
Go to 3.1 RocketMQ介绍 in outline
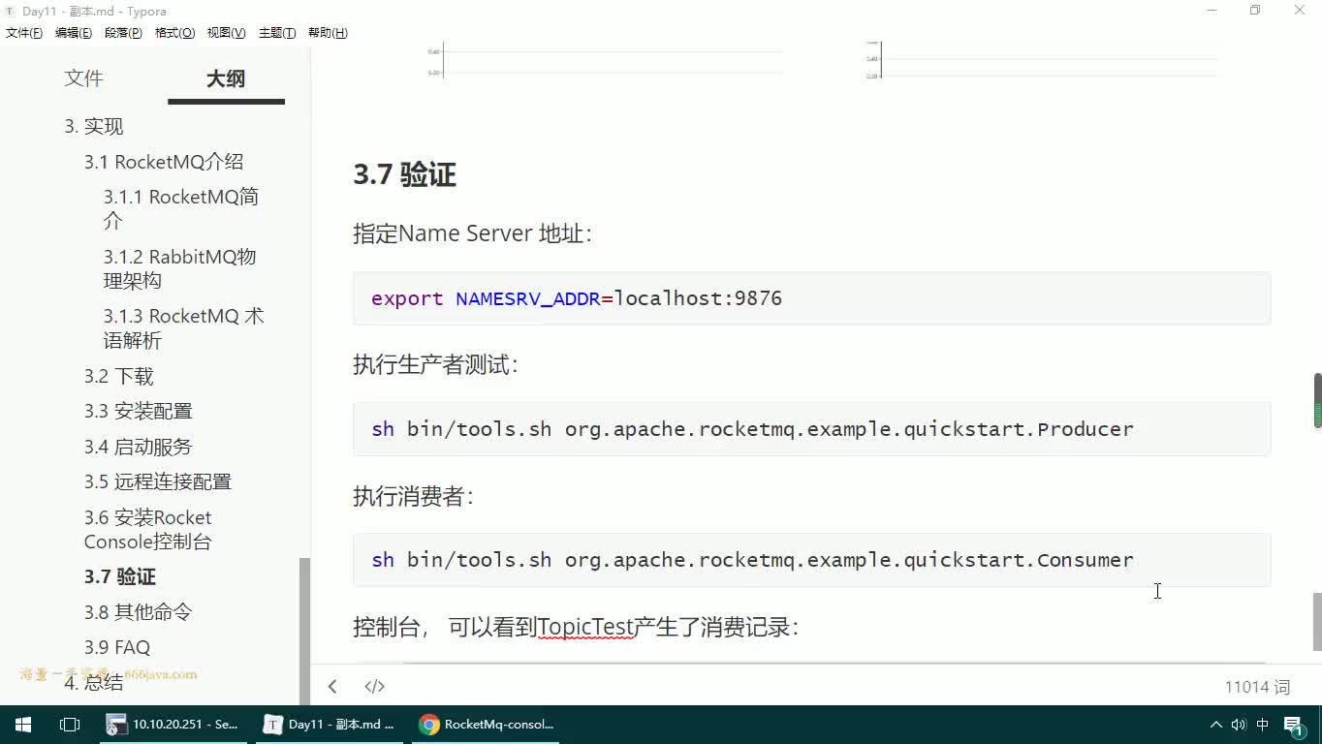[164, 162]
